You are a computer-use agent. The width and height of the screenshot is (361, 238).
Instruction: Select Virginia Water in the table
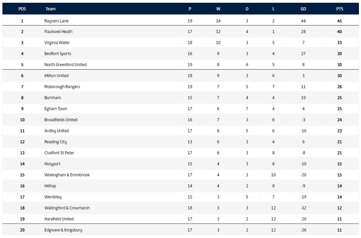pyautogui.click(x=57, y=43)
